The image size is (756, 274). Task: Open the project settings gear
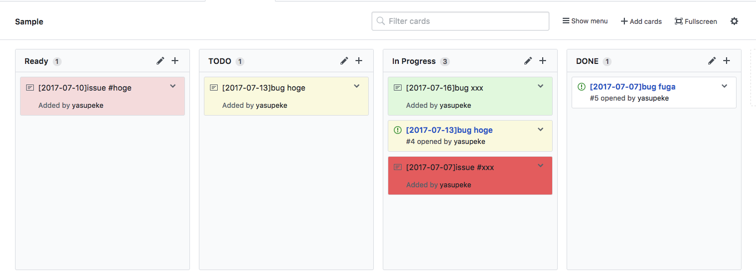[x=734, y=21]
